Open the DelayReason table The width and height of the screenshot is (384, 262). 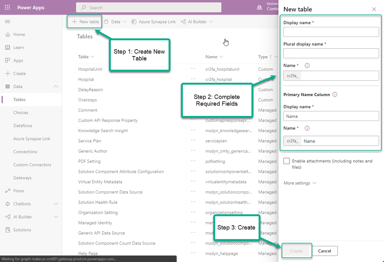(90, 90)
